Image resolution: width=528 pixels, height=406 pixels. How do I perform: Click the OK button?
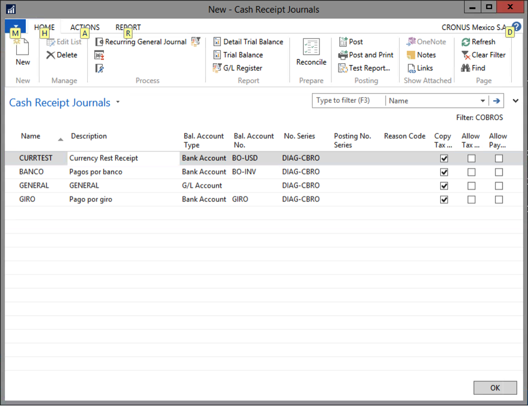(x=495, y=388)
